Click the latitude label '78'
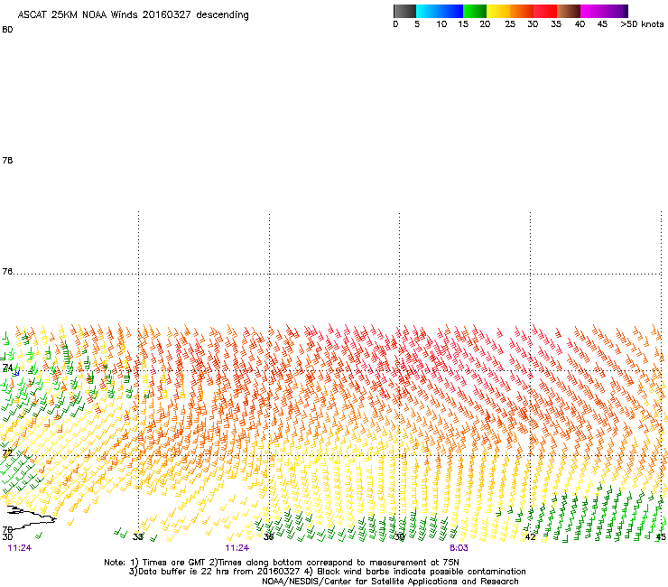This screenshot has width=668, height=587. pos(7,160)
